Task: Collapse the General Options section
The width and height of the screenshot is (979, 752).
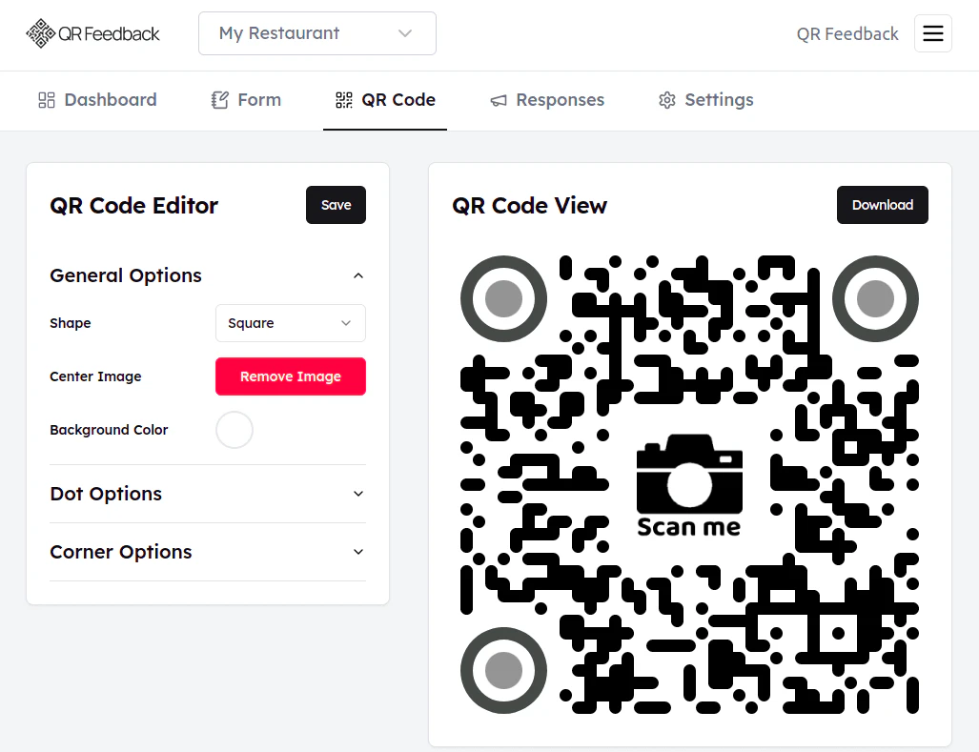Action: 357,275
